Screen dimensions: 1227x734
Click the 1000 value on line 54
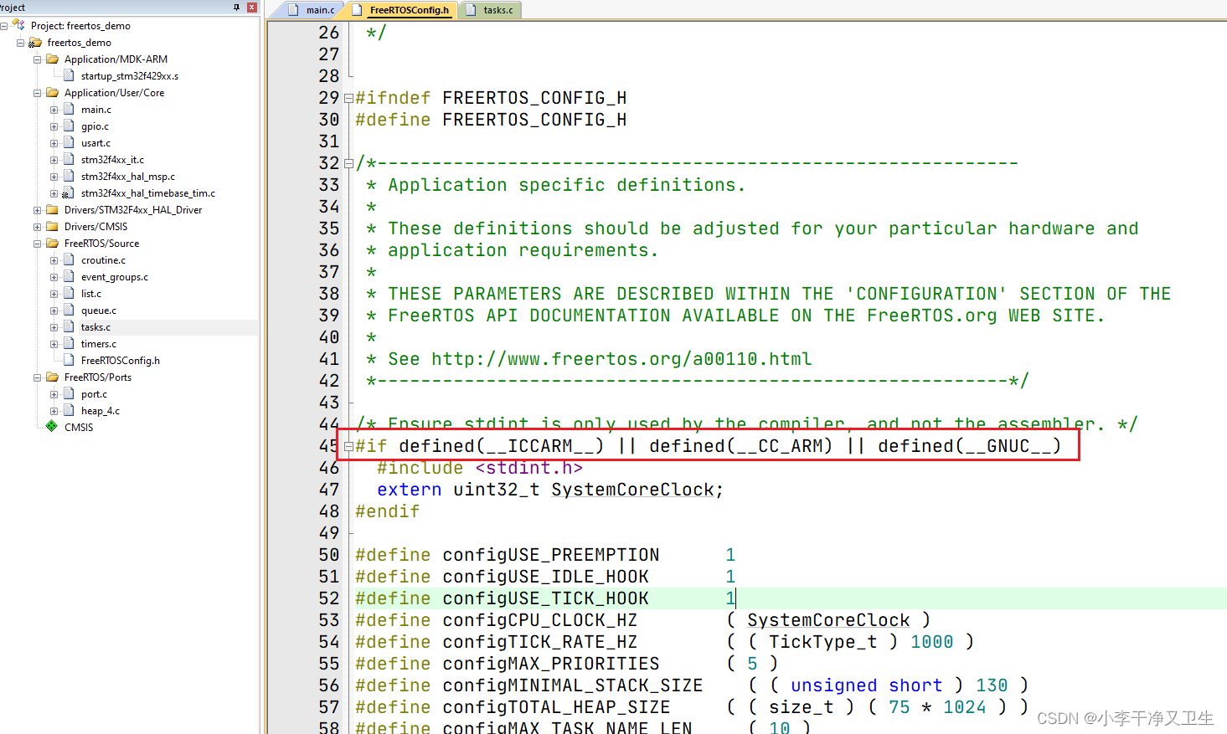931,642
